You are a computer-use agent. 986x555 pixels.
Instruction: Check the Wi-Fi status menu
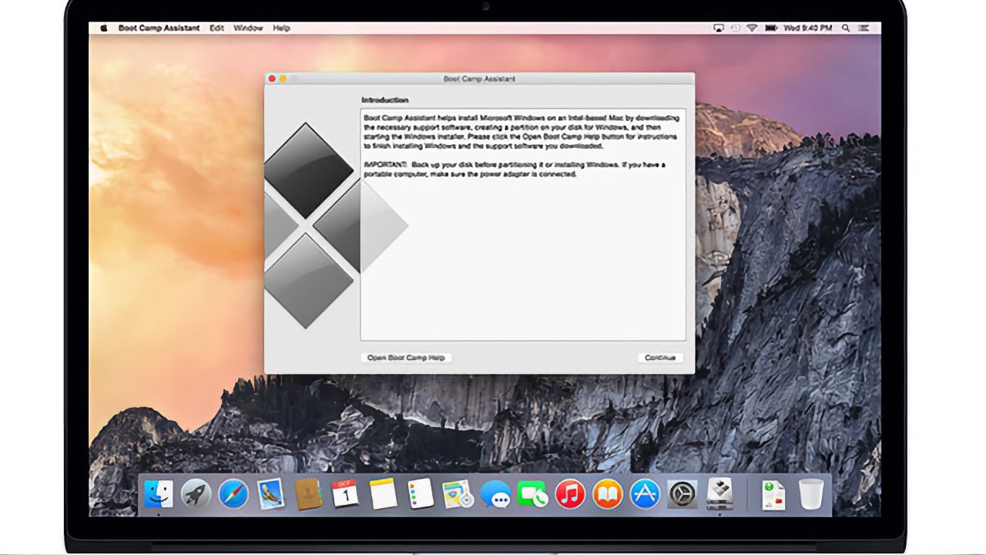(752, 28)
